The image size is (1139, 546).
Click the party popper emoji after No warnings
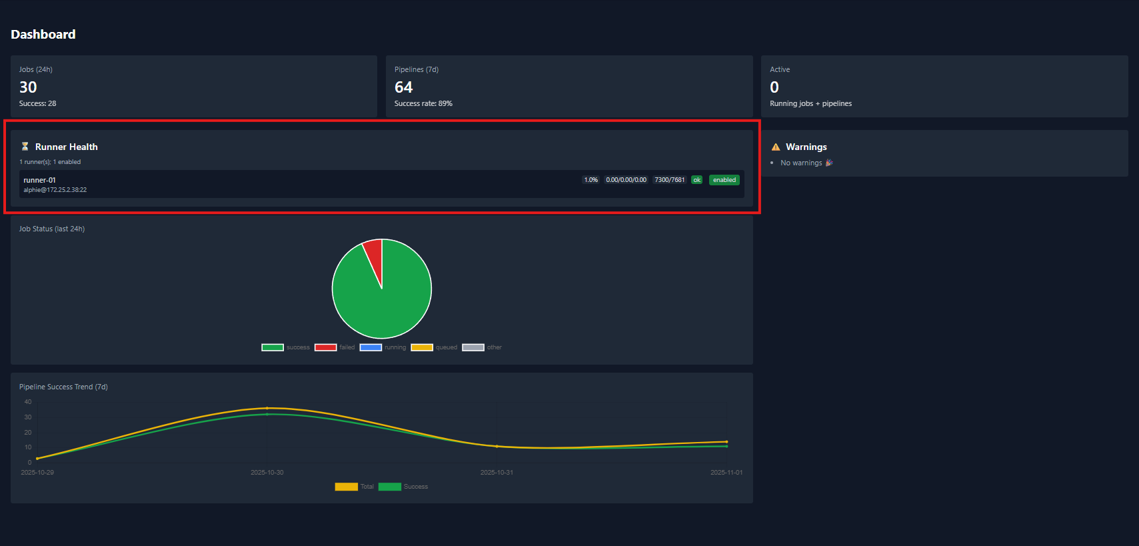coord(829,163)
